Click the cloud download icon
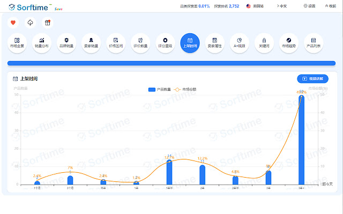This screenshot has height=214, width=343. [31, 22]
